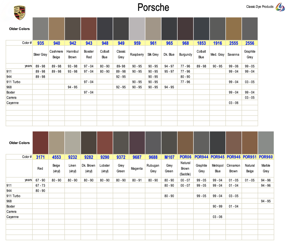Click the Natural Brown (Saddle) name cell

[185, 168]
